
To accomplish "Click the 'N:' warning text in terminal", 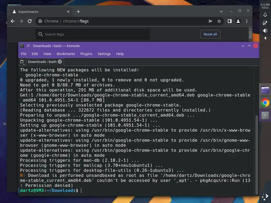I will click(22, 176).
